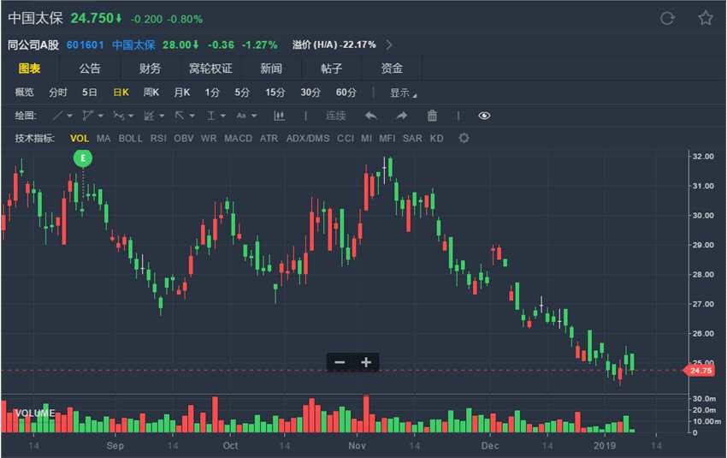Enable the SAR indicator
727x458 pixels.
click(412, 139)
